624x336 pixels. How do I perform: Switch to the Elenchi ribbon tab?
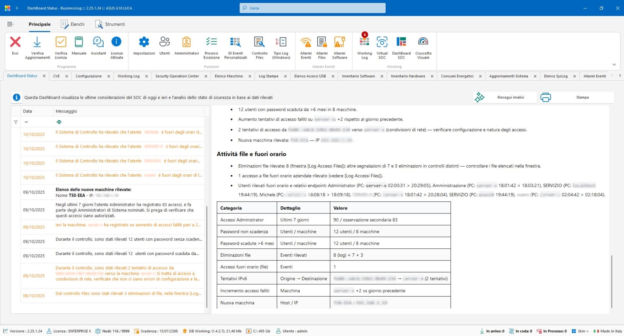pos(73,24)
